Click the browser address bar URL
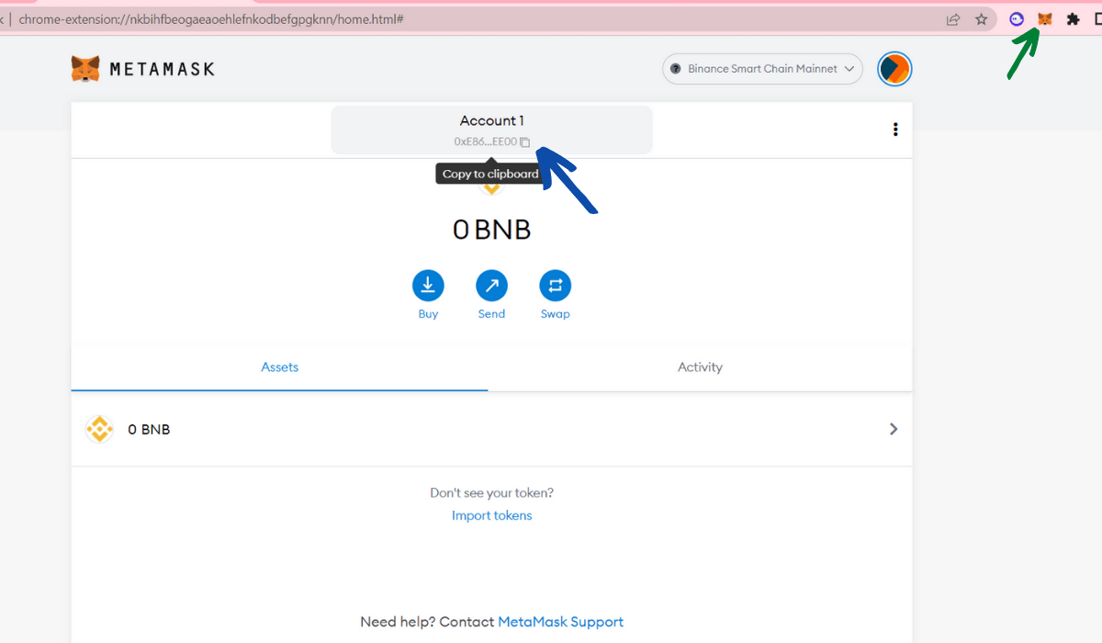 click(x=213, y=18)
